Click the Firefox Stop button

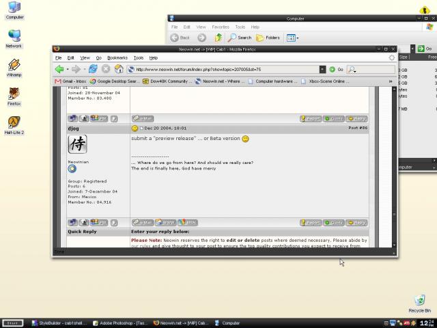(x=106, y=69)
